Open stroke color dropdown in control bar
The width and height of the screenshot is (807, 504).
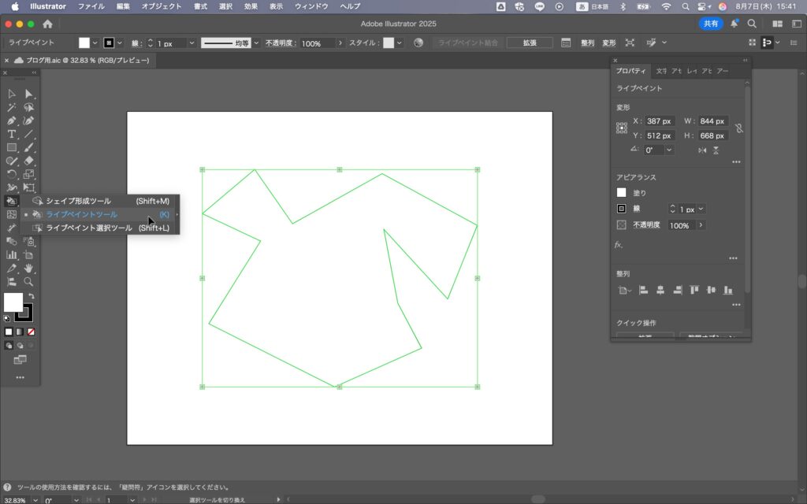click(x=120, y=43)
